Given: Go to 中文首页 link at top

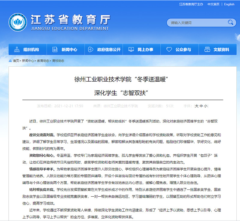Looking at the screenshot, I should pyautogui.click(x=213, y=4).
